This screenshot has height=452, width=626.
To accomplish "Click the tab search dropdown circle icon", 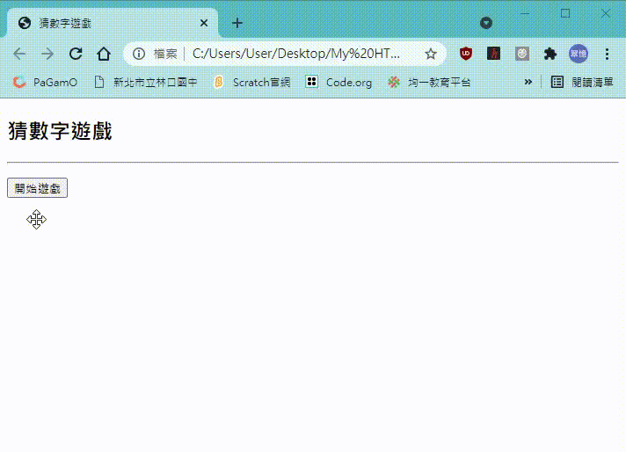I will pos(486,23).
